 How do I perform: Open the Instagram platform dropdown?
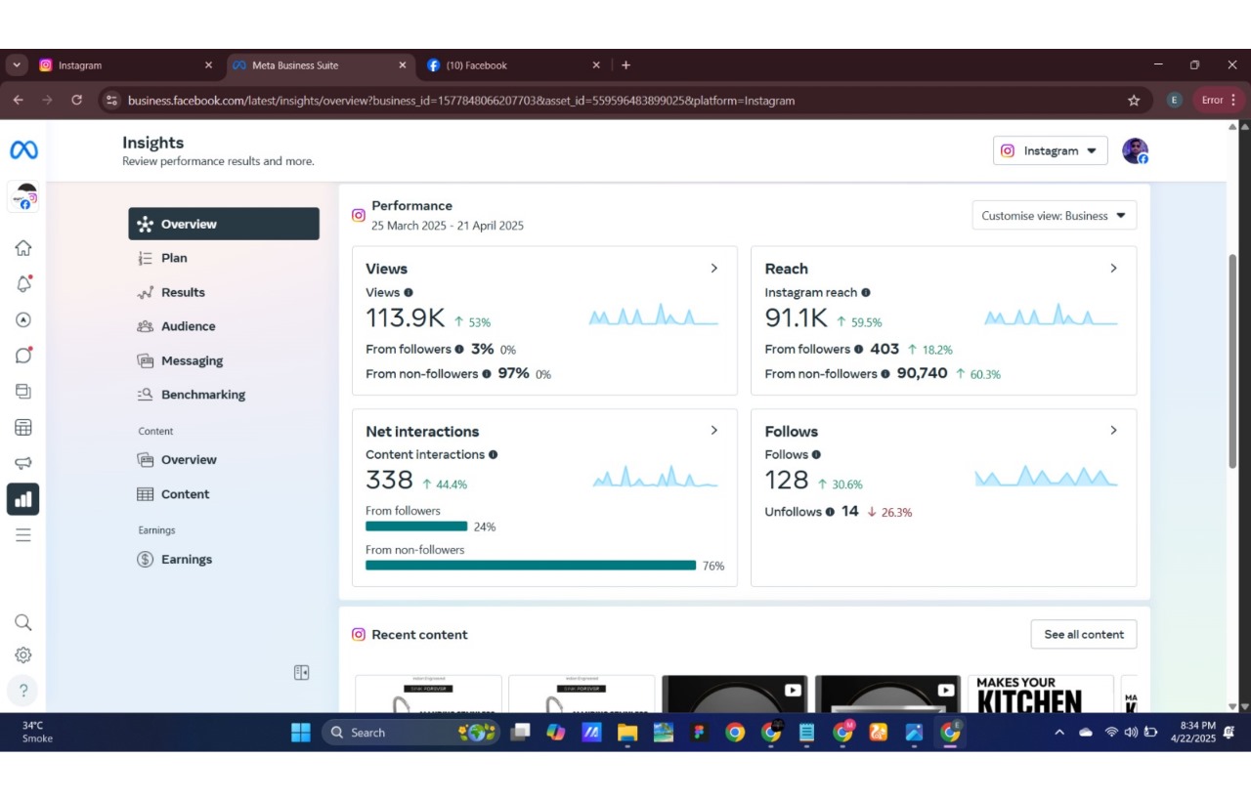[1051, 151]
